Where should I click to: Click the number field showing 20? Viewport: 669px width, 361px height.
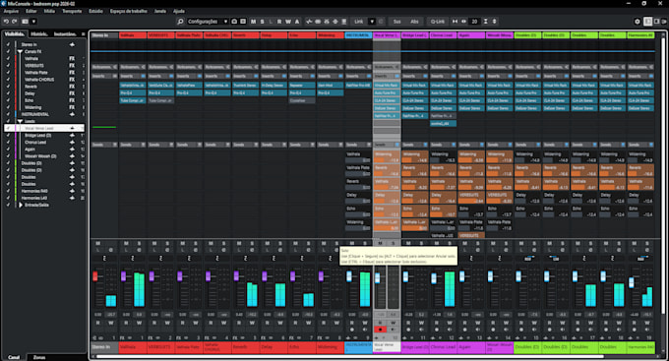pos(474,22)
